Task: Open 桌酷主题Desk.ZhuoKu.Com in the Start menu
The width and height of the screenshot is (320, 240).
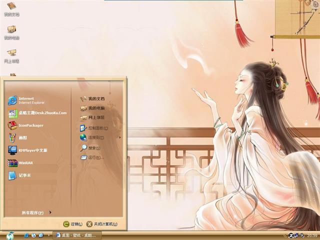Action: pos(37,113)
